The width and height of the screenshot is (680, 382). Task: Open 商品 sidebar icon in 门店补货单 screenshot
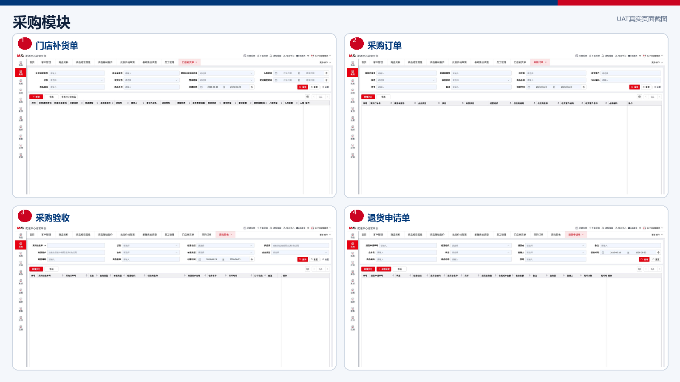(20, 63)
